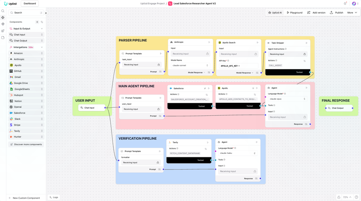Run the Task Stripper node
The image size is (361, 201).
point(306,43)
